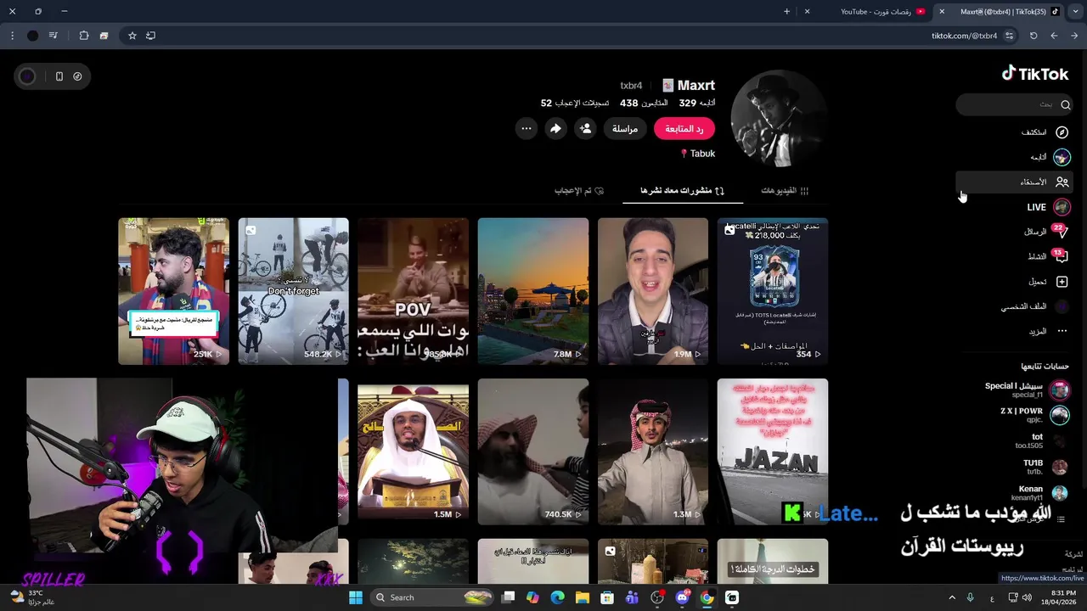
Task: Click the magnifier search icon
Action: (x=1065, y=104)
